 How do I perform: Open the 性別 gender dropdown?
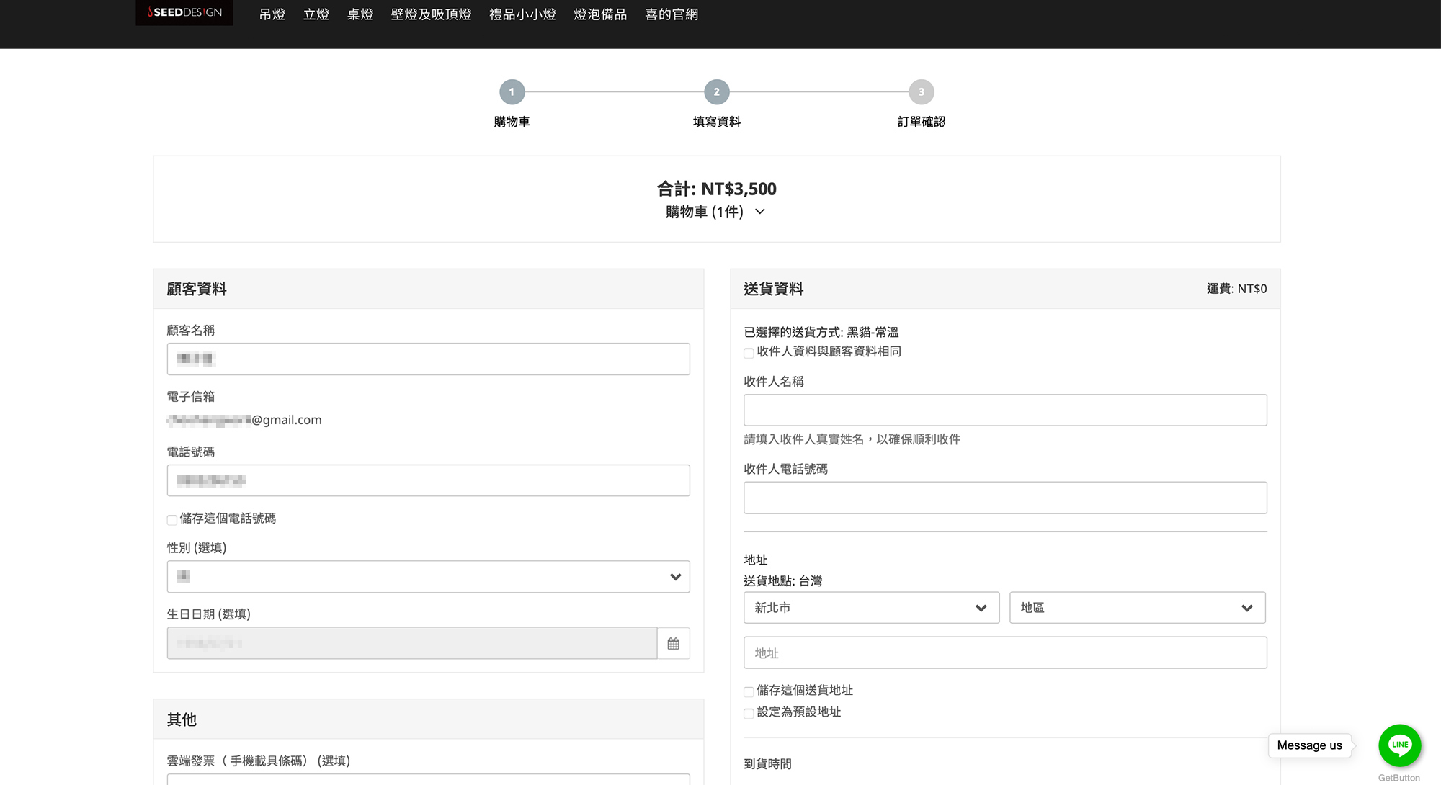point(428,577)
